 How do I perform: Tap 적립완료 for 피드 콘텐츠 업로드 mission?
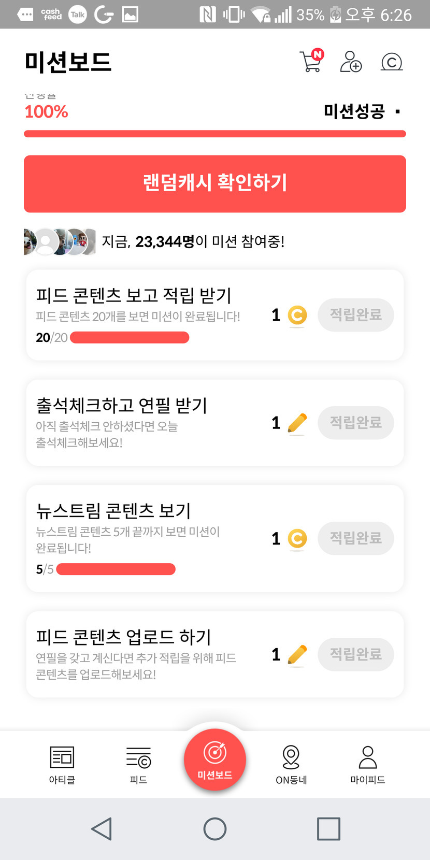pyautogui.click(x=356, y=654)
